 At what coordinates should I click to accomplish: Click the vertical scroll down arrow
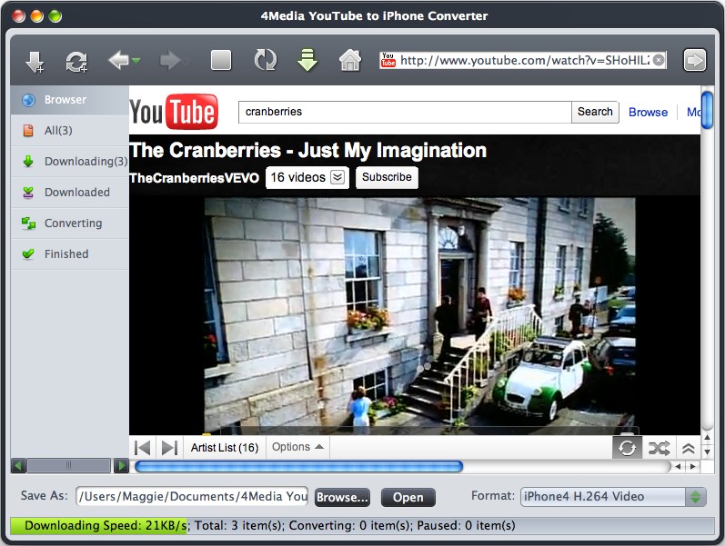pyautogui.click(x=708, y=452)
